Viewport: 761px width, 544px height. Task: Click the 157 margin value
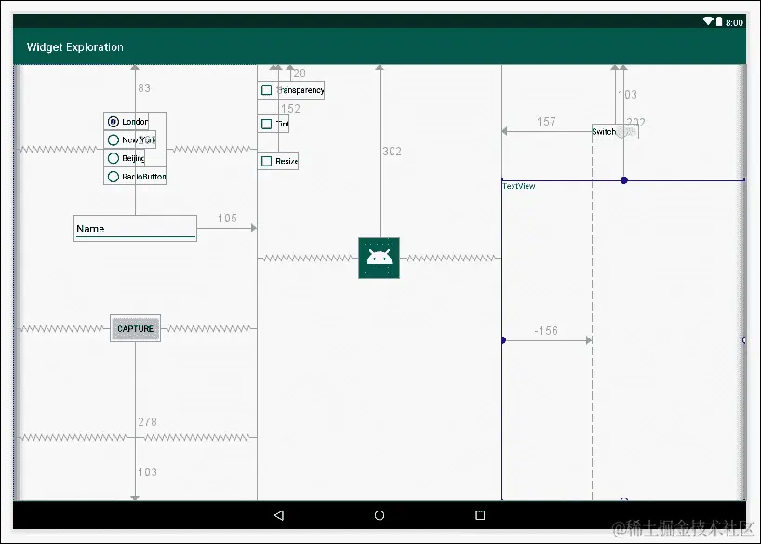[x=546, y=122]
